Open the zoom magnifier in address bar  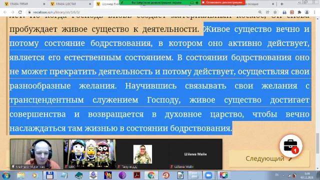[260, 12]
